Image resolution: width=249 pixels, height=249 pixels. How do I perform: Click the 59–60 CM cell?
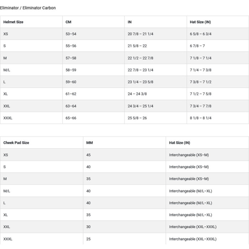click(71, 82)
